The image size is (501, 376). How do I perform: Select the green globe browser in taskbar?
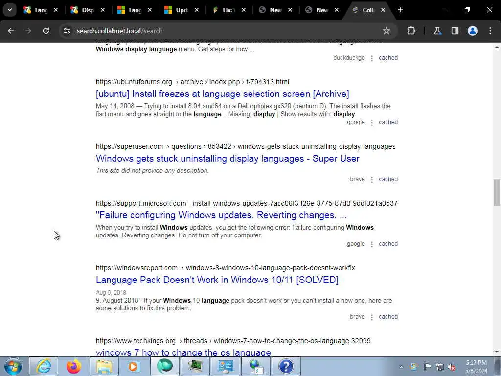click(x=164, y=366)
